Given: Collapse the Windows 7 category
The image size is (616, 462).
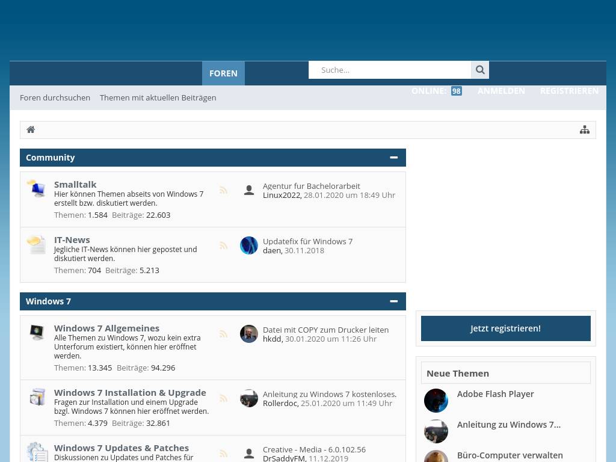Looking at the screenshot, I should [393, 301].
